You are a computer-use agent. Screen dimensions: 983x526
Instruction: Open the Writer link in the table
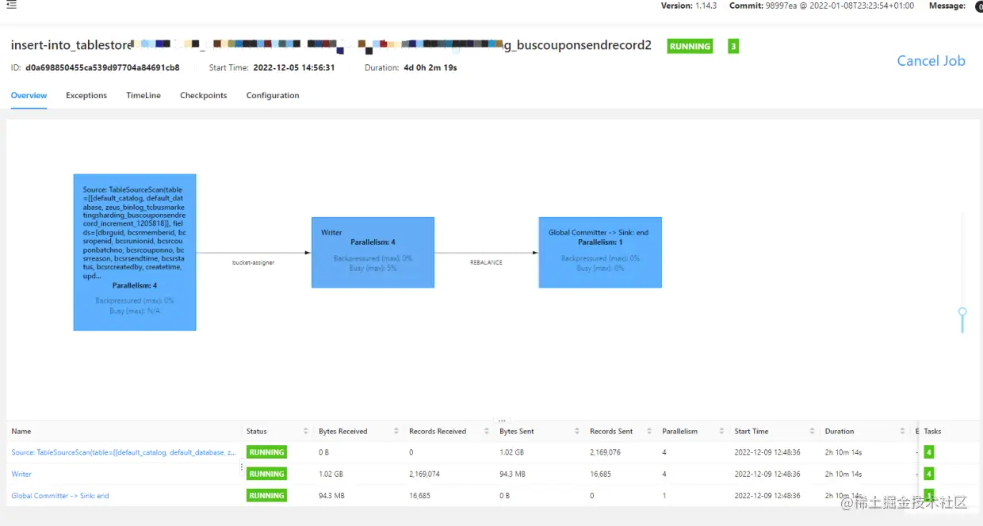point(21,474)
